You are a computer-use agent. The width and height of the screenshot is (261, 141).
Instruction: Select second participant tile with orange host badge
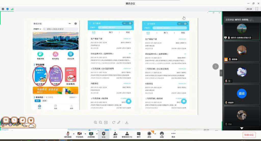[x=242, y=51]
